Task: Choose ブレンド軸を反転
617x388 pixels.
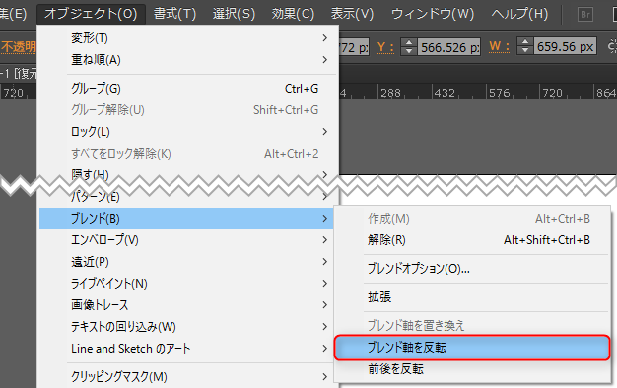Action: (x=472, y=348)
